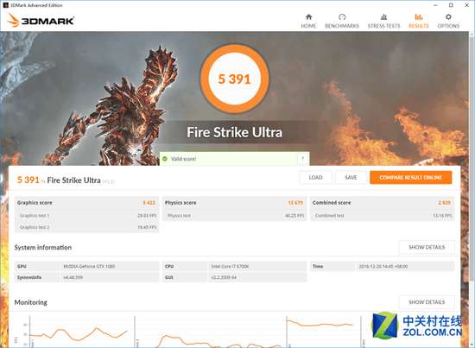Save the current benchmark result

351,178
